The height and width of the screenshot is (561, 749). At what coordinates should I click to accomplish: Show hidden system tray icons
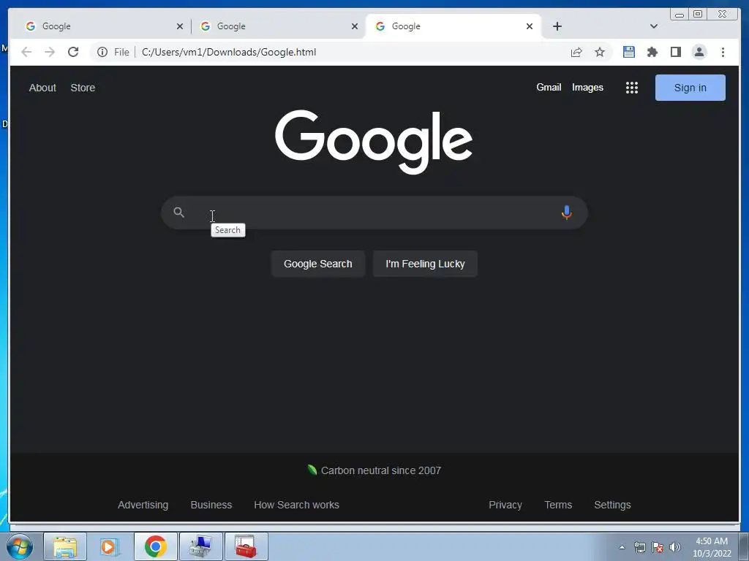pos(622,547)
